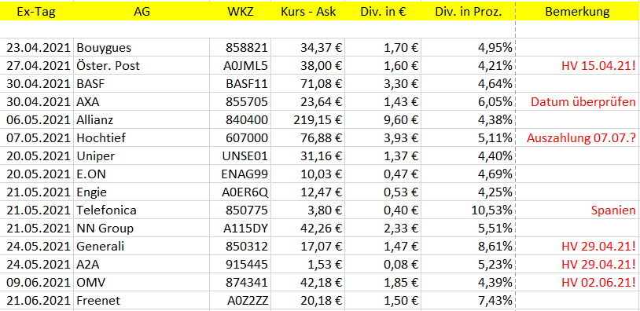Select price cell 20,18 €
This screenshot has height=311, width=640.
click(308, 301)
